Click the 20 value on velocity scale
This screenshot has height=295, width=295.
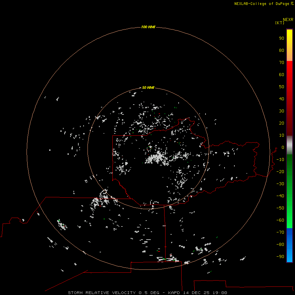(282, 123)
